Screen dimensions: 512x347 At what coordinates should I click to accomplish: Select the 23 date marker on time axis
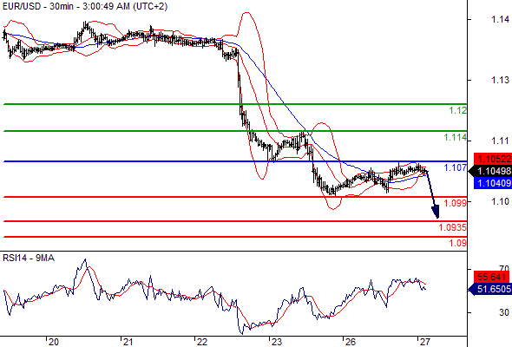pyautogui.click(x=276, y=342)
